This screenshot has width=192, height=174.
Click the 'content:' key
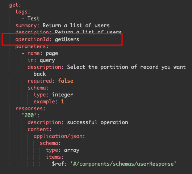coord(39,129)
